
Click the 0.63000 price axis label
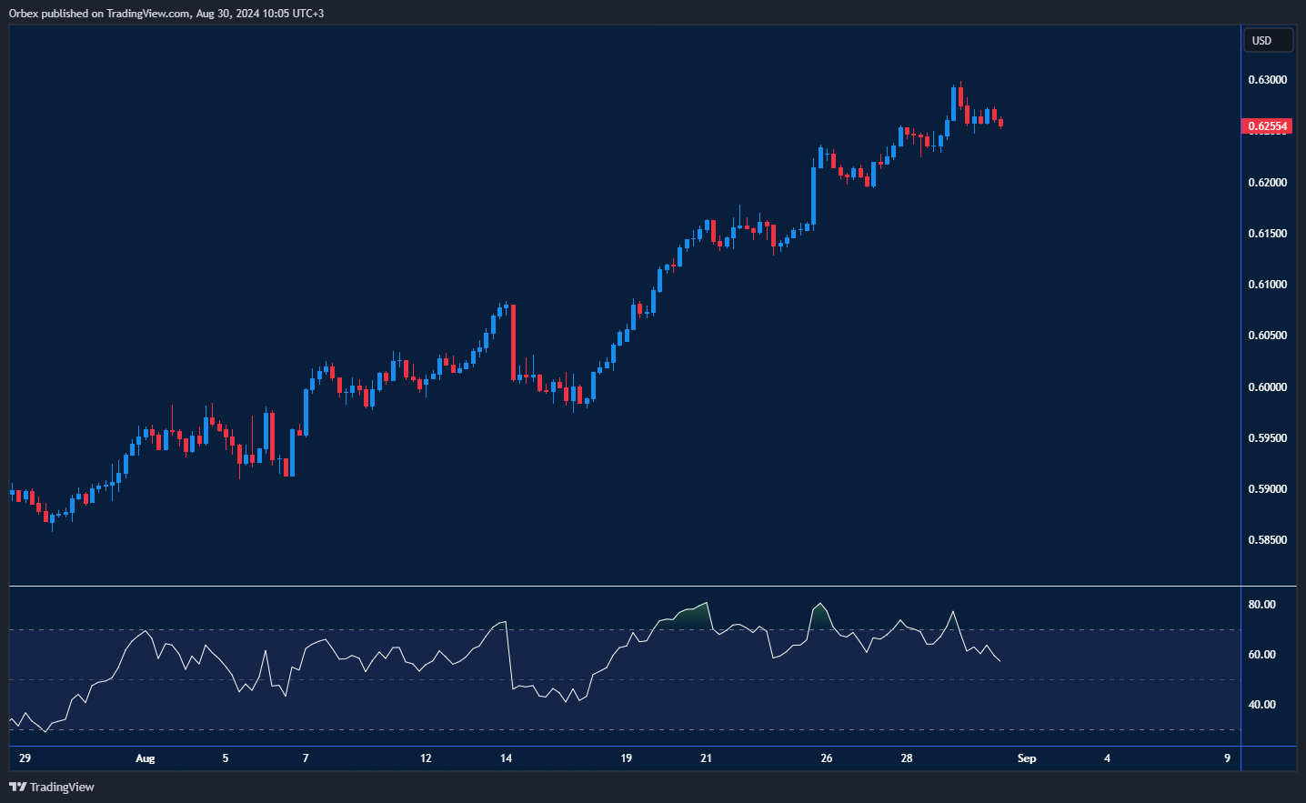point(1267,80)
